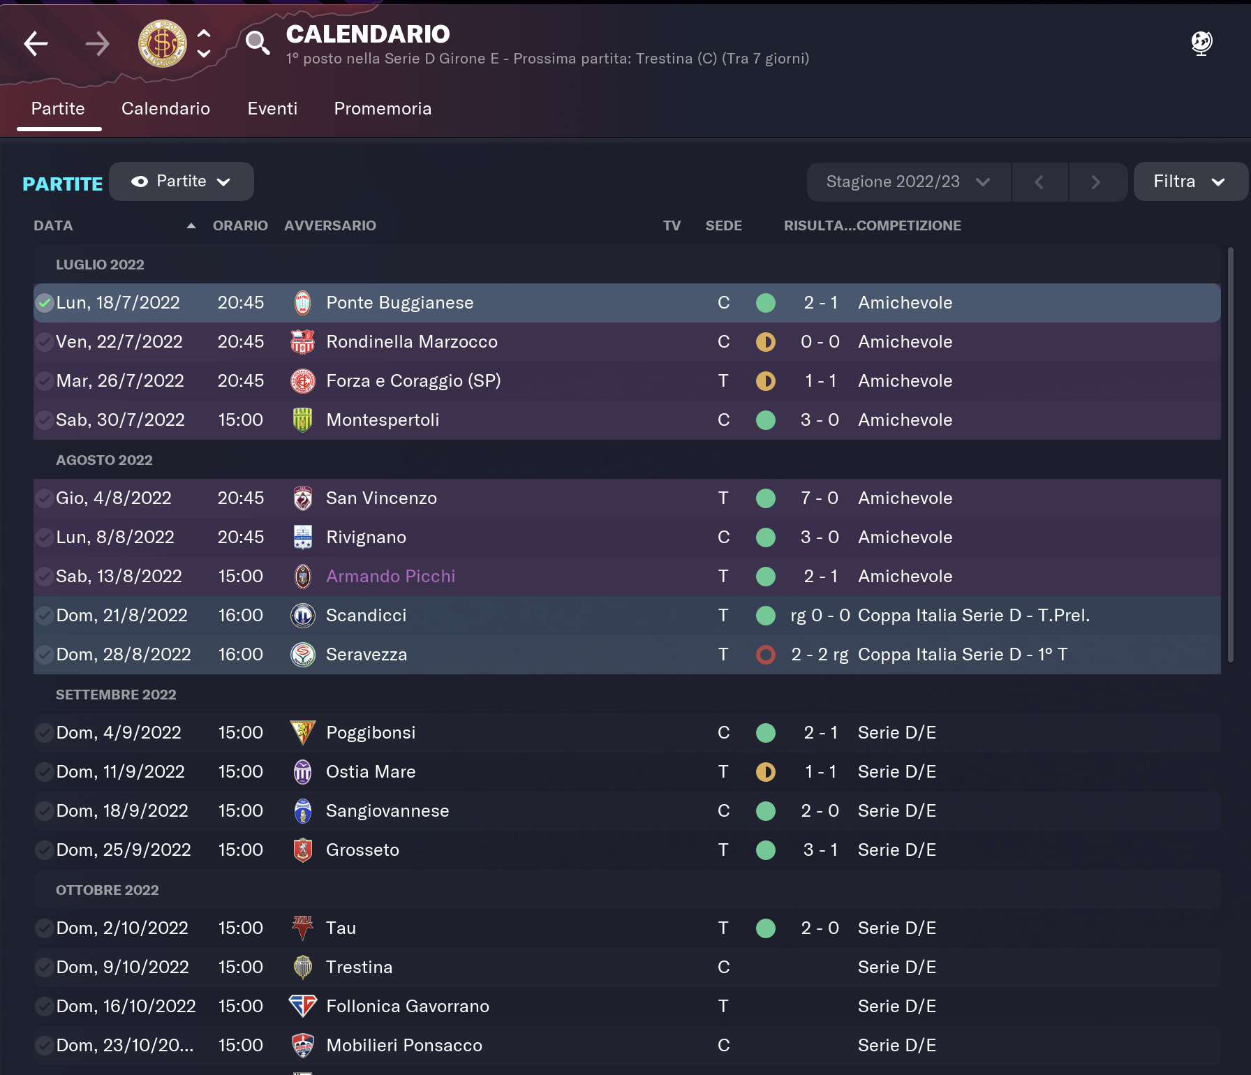Toggle the checkmark for the Scandicci match
Image resolution: width=1251 pixels, height=1075 pixels.
pyautogui.click(x=45, y=616)
